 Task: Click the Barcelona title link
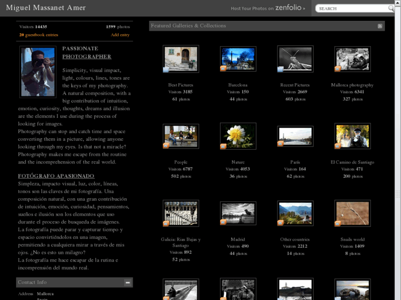(x=238, y=85)
